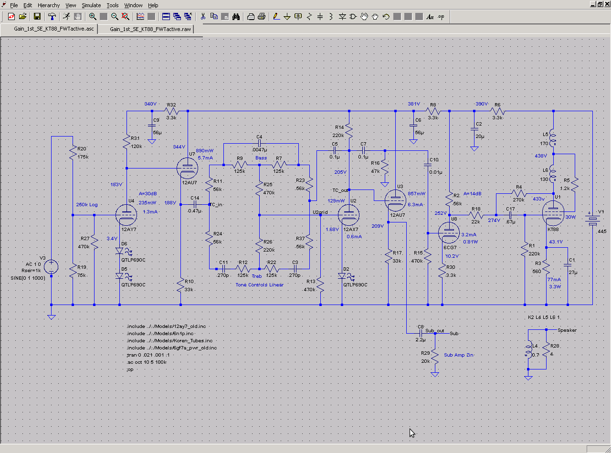Open the Tools menu

click(113, 5)
